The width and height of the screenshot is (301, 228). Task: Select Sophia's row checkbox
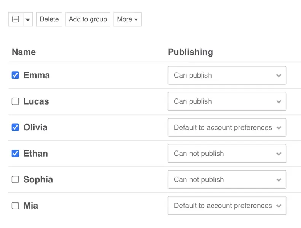click(x=15, y=180)
